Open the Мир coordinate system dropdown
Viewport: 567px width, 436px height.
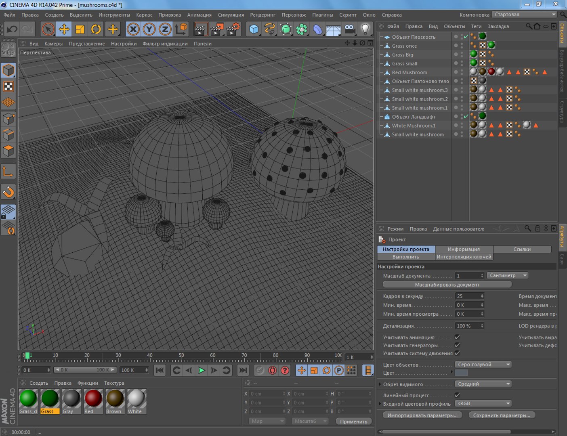(x=267, y=421)
